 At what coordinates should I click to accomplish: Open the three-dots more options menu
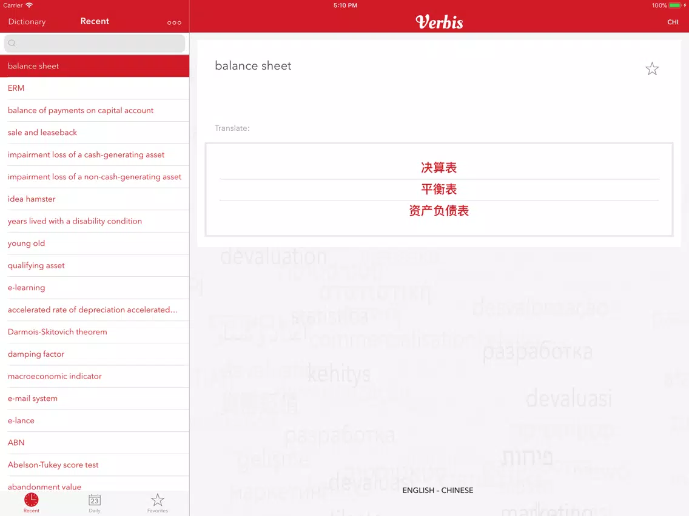[x=174, y=22]
